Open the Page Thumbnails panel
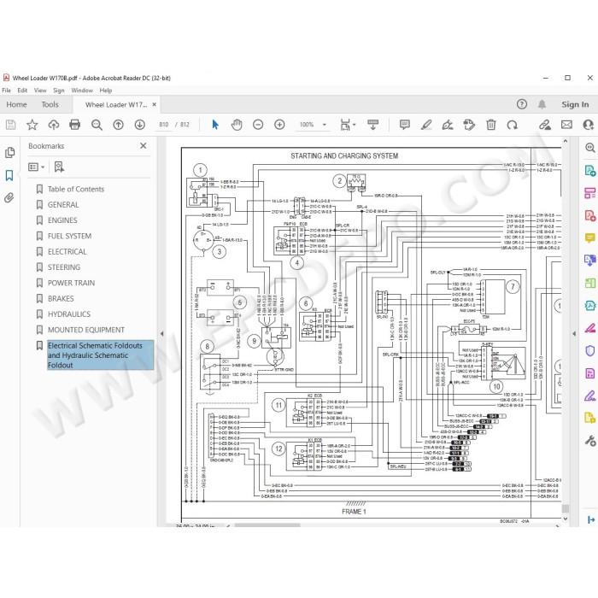Image resolution: width=598 pixels, height=598 pixels. [x=9, y=153]
